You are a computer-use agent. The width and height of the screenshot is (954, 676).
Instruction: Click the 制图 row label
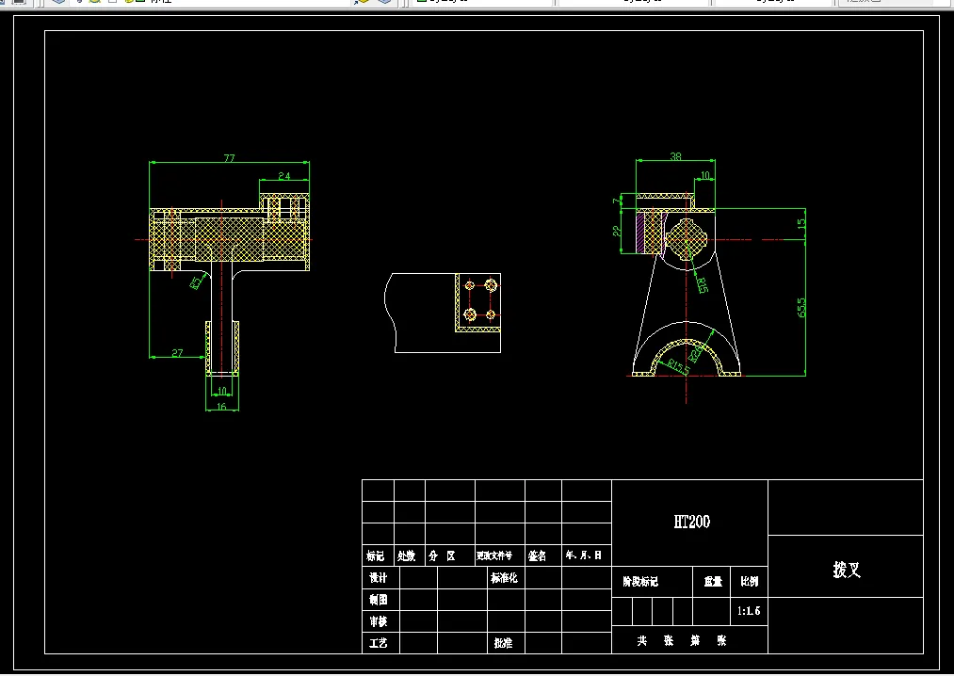[x=379, y=600]
